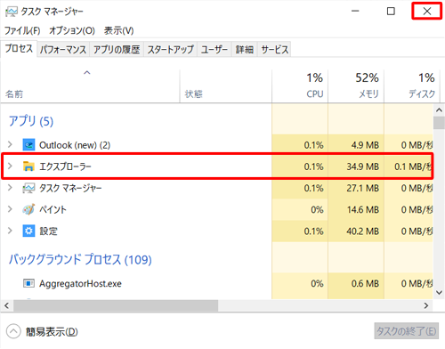Select the アプリ (5) group heading
The image size is (445, 349).
[31, 121]
